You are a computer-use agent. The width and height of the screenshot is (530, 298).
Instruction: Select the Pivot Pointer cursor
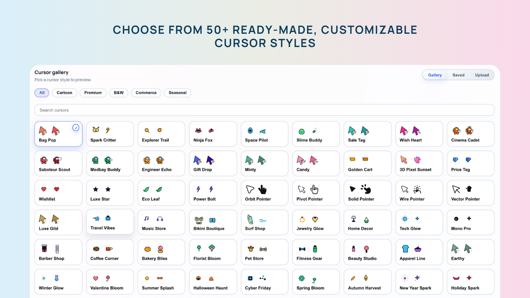(x=316, y=193)
